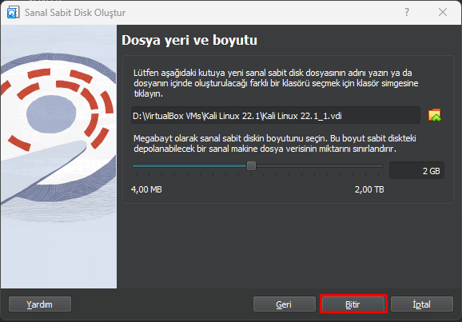Click the VirtualBox icon in title bar

[13, 12]
